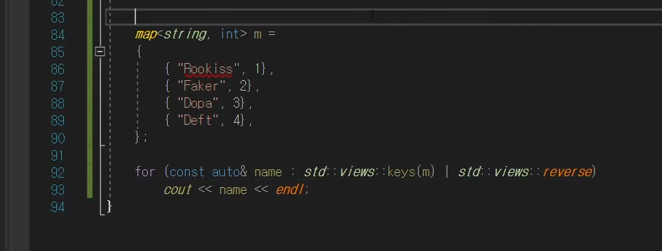This screenshot has height=251, width=662.
Task: Place cursor on empty highlighted line 83
Action: 384,17
